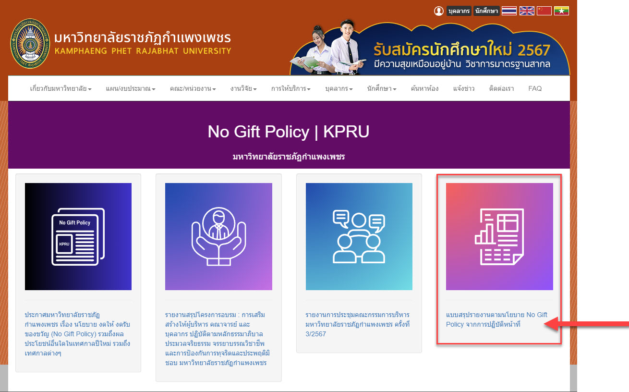This screenshot has width=629, height=392.
Task: Click the No Gift Policy | KPRU heading
Action: (289, 132)
